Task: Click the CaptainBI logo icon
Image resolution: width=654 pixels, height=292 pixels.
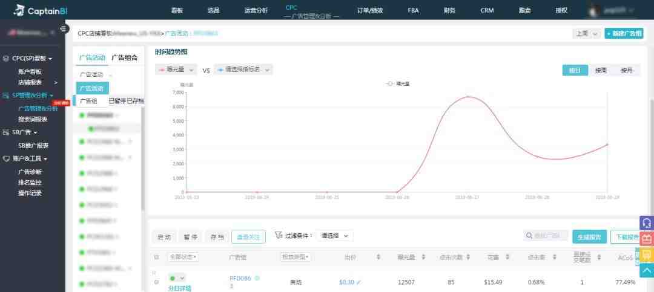Action: point(19,10)
